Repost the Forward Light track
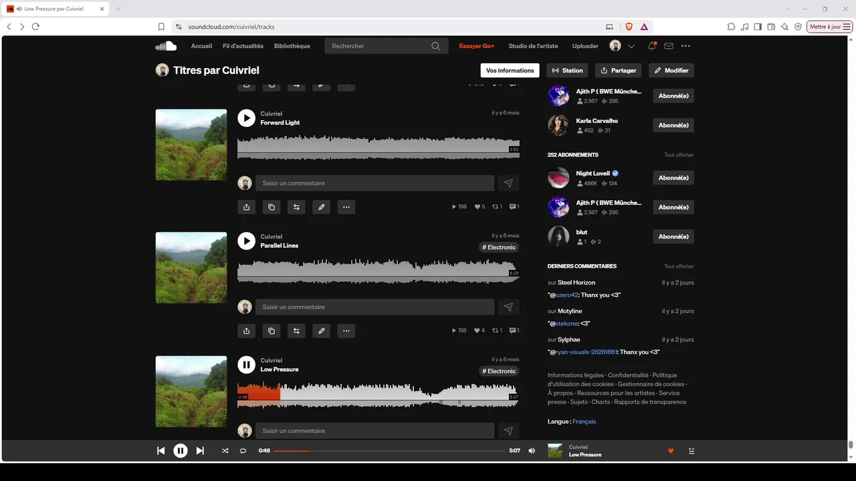Screen dimensions: 856x481 (x=296, y=207)
